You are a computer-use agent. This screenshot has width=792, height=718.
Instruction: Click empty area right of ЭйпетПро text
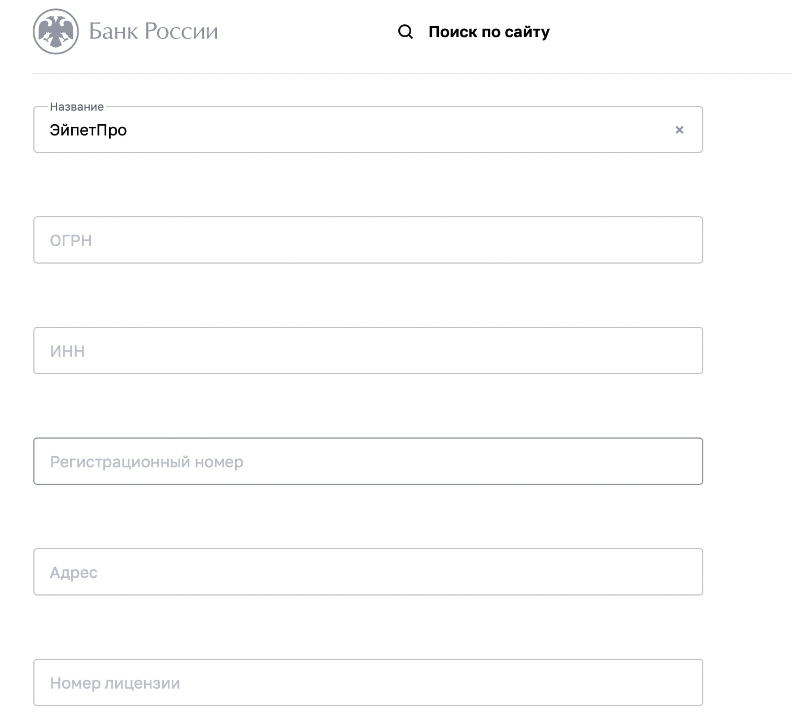(x=395, y=130)
